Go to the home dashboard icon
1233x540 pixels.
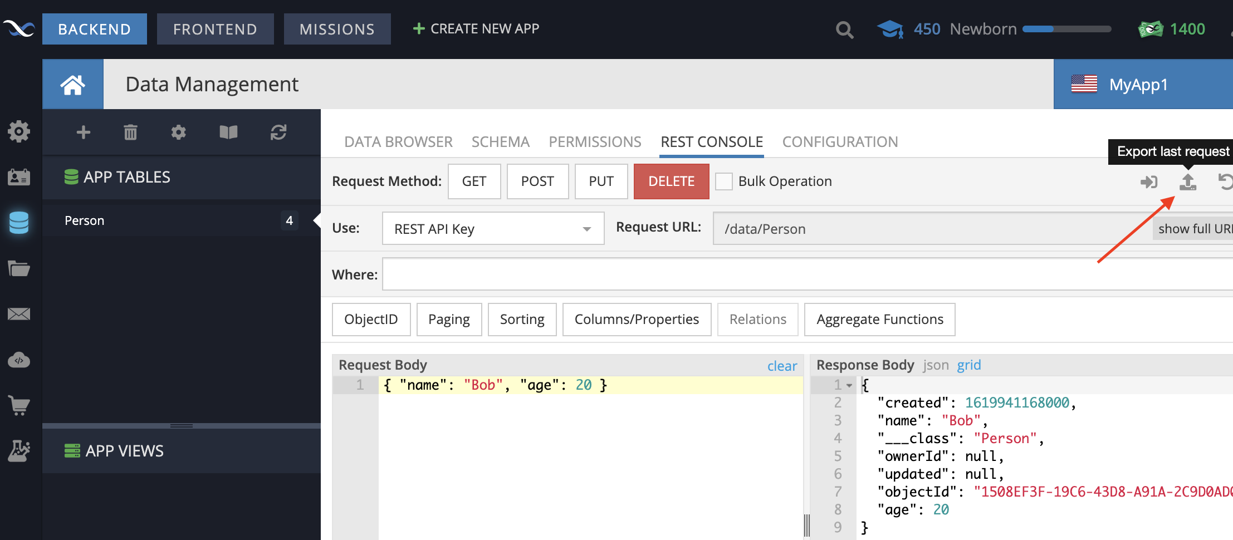[73, 85]
